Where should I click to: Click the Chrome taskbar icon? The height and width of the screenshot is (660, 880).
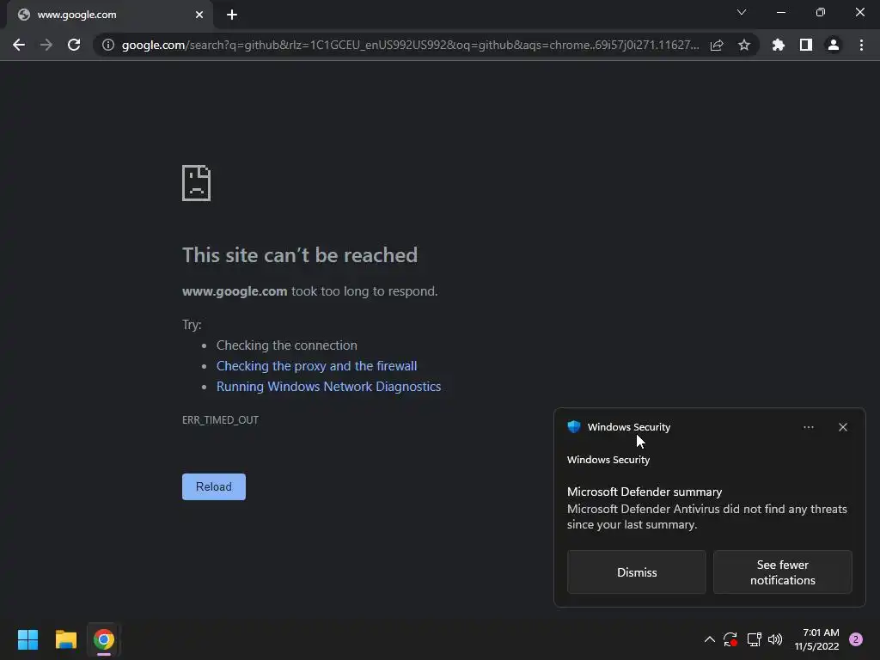[103, 639]
